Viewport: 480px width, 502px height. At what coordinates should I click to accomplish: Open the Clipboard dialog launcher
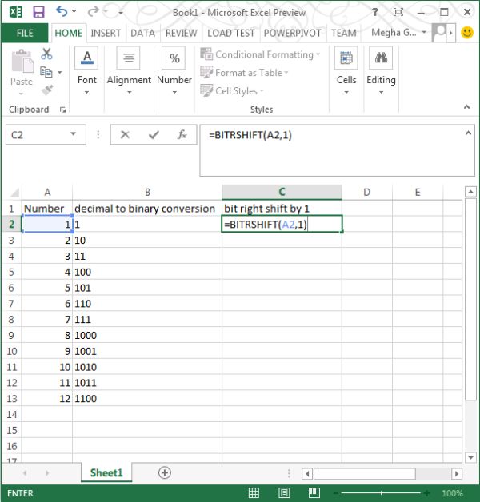coord(63,110)
